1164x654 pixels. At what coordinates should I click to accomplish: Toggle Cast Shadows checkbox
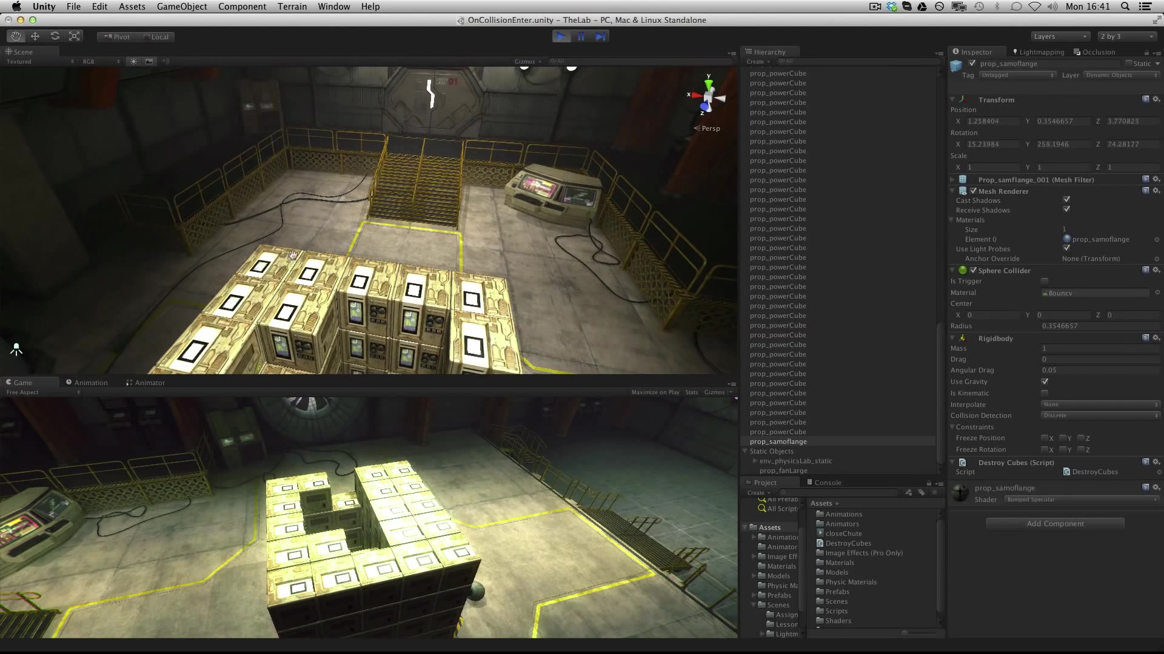tap(1066, 199)
